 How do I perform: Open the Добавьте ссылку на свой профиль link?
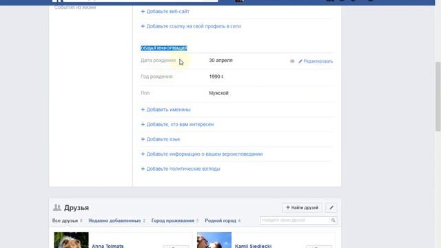(x=194, y=26)
